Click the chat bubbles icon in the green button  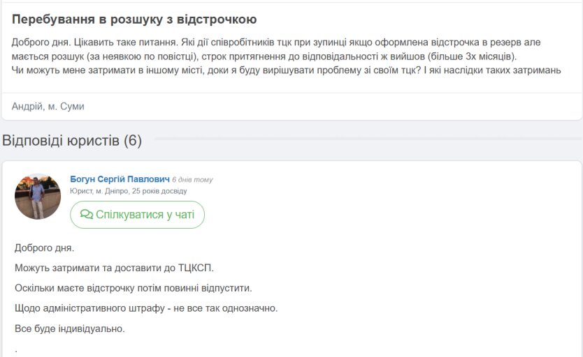86,214
